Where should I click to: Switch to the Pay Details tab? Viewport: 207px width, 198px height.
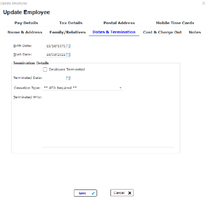pos(26,23)
